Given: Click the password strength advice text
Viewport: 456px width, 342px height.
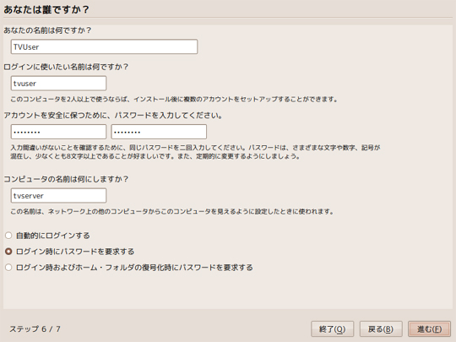Looking at the screenshot, I should pos(195,152).
